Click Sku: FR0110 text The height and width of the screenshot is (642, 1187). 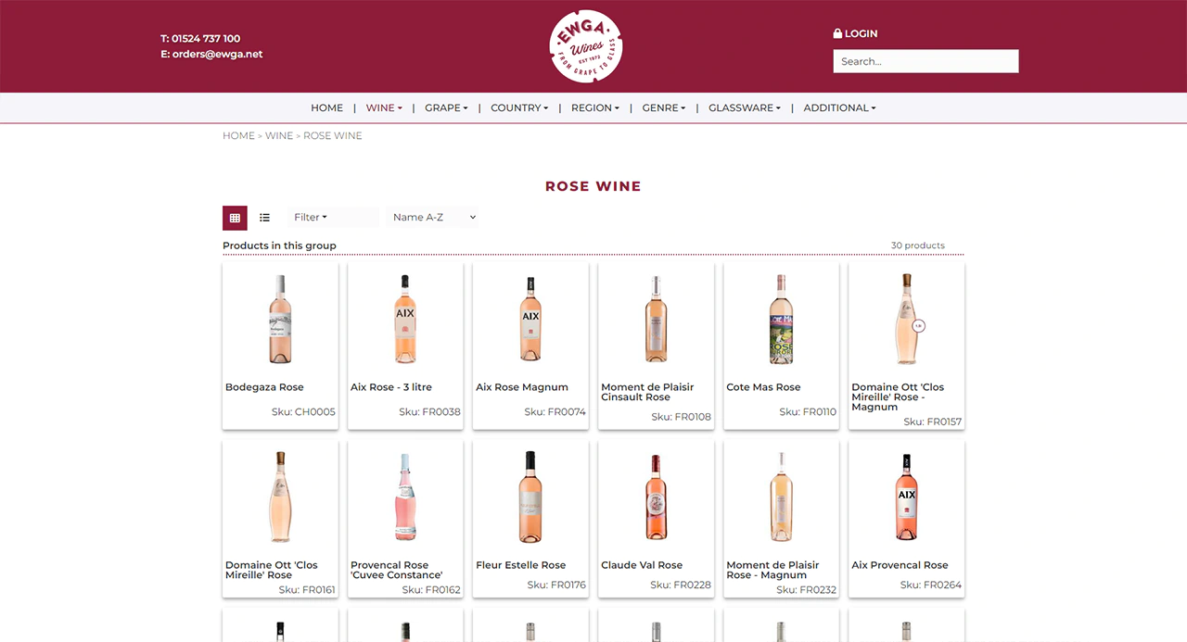(808, 412)
